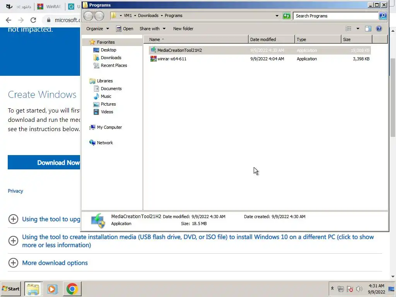The height and width of the screenshot is (297, 396).
Task: Sort by the Type column header
Action: (318, 39)
